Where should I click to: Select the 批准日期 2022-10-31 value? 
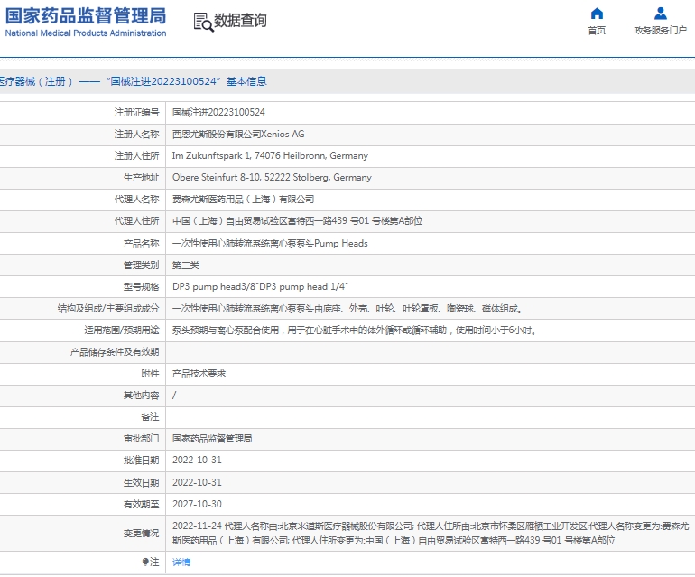[197, 460]
